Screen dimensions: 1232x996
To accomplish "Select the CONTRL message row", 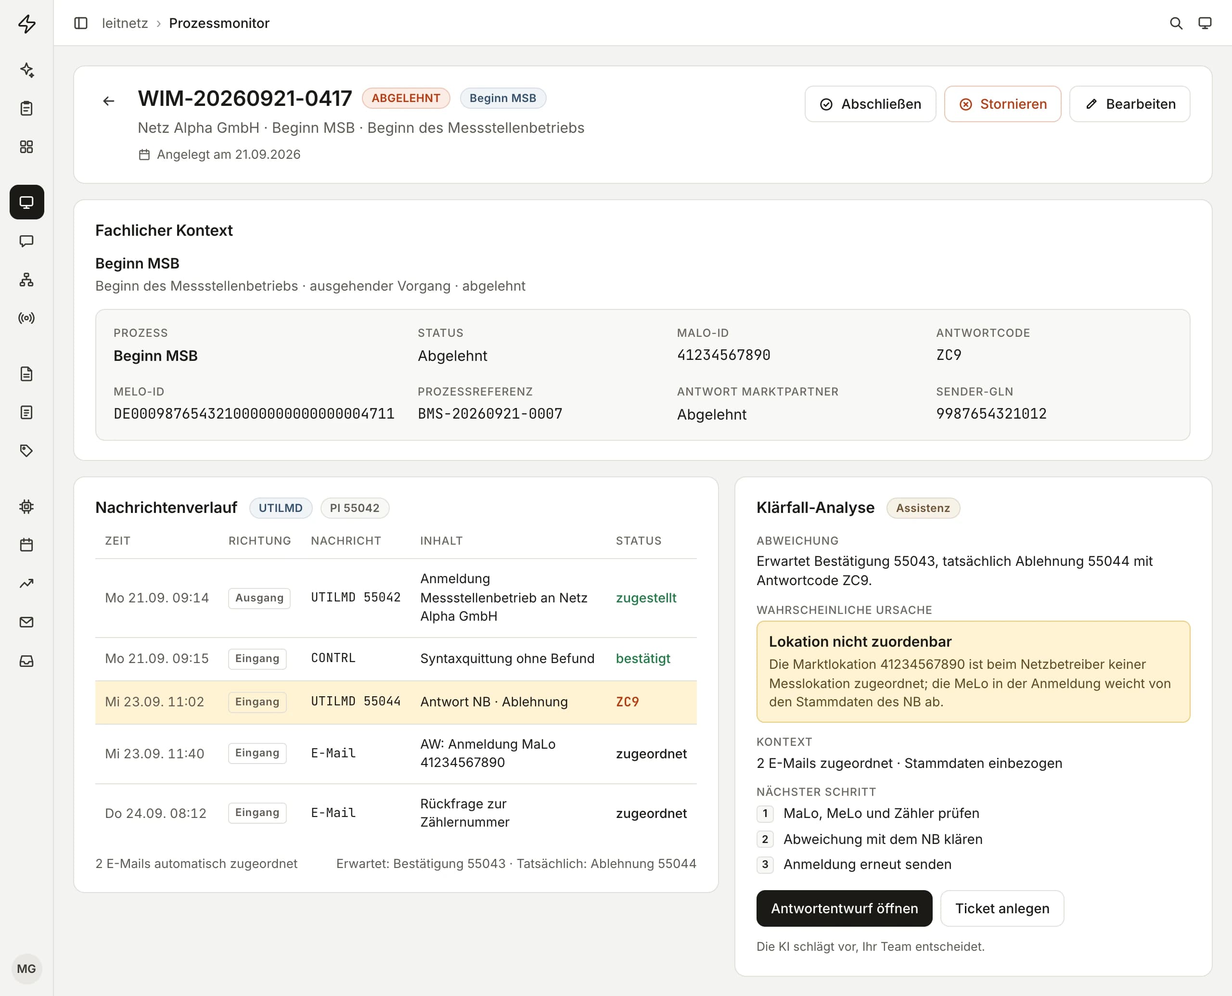I will pos(396,659).
